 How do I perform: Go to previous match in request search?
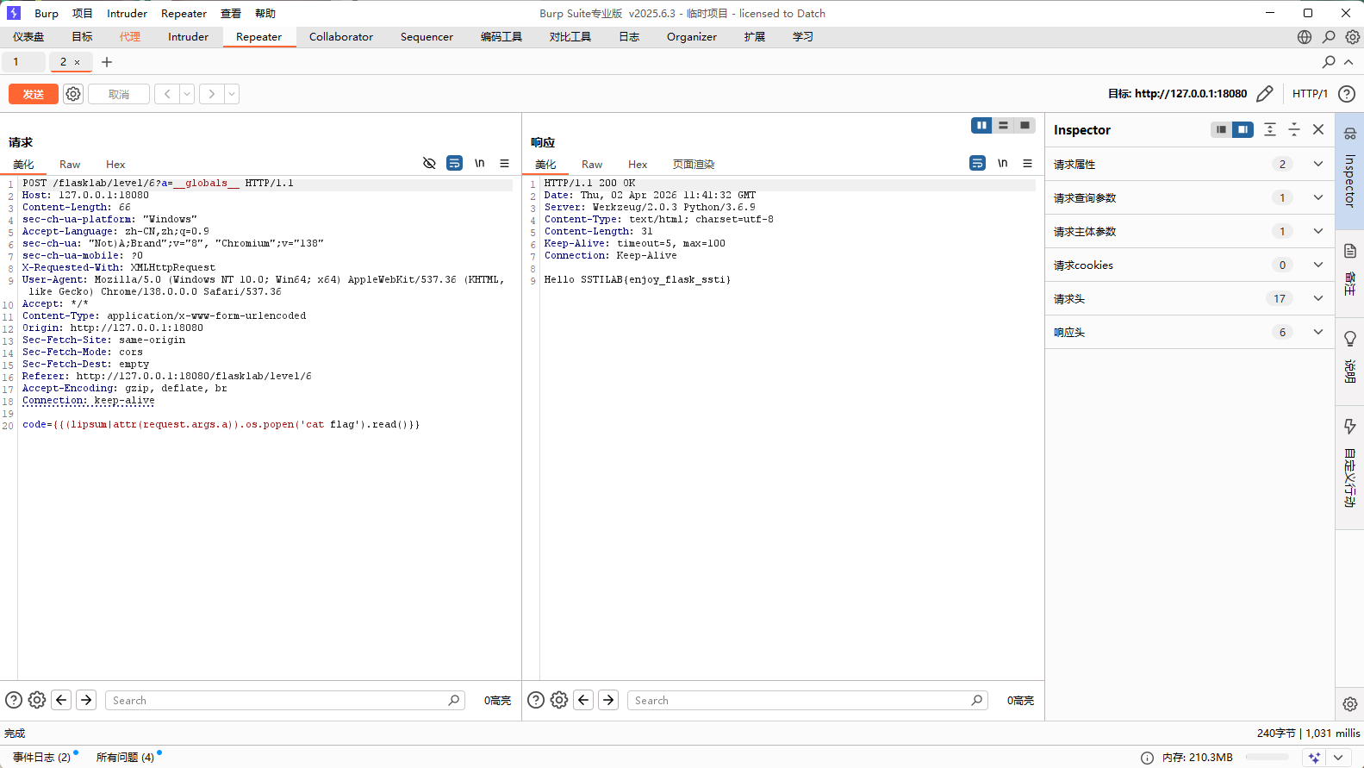61,700
